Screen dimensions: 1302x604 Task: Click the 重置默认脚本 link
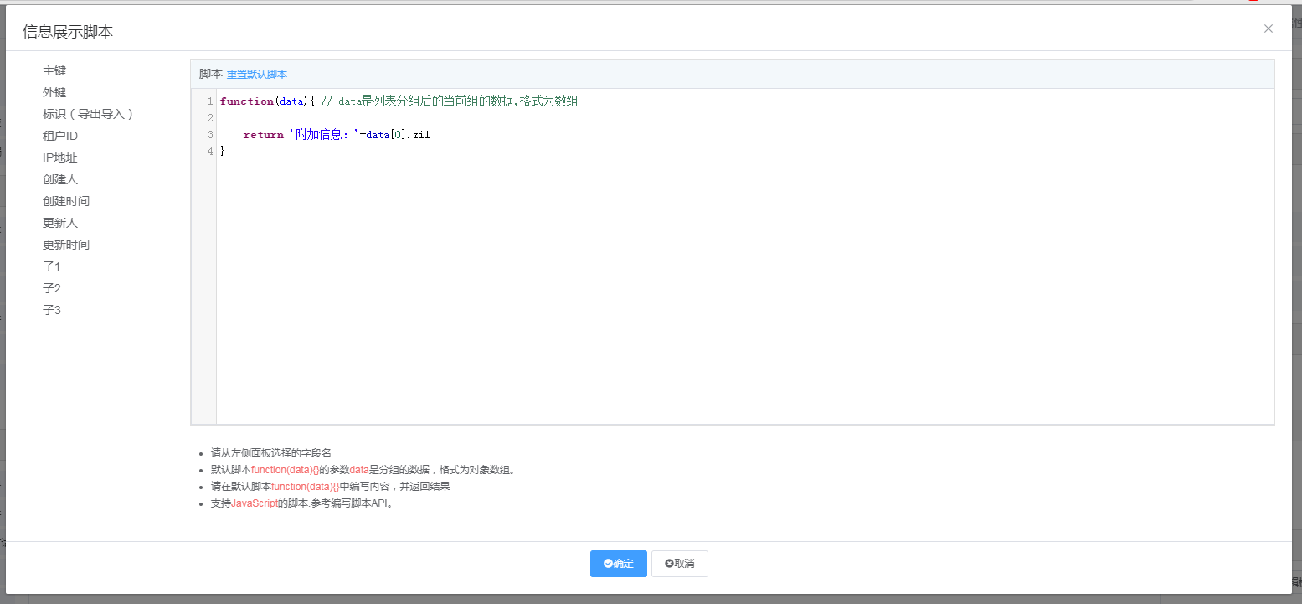click(x=257, y=75)
